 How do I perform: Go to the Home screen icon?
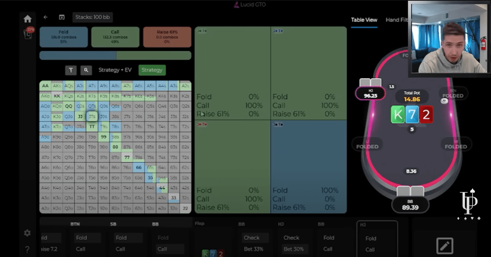point(27,19)
